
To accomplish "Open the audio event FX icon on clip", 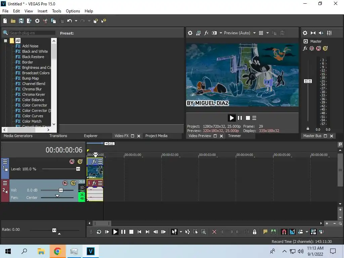I will pyautogui.click(x=94, y=183).
